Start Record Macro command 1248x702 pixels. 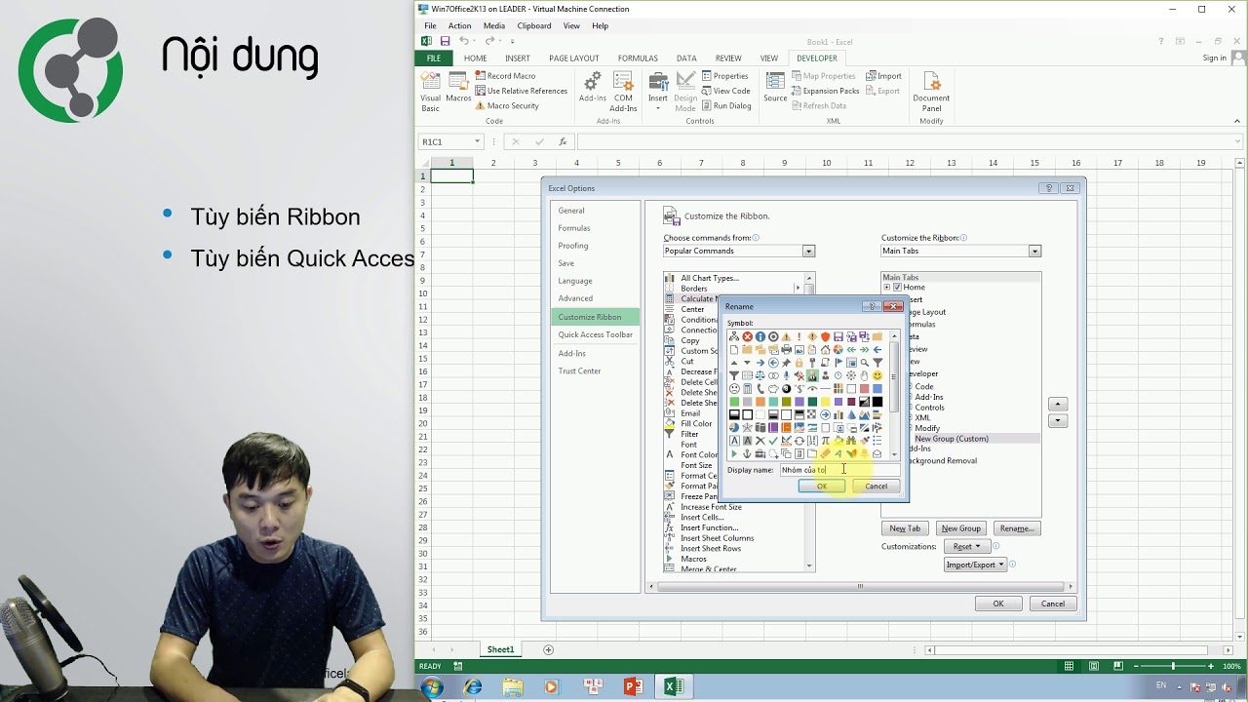[505, 76]
